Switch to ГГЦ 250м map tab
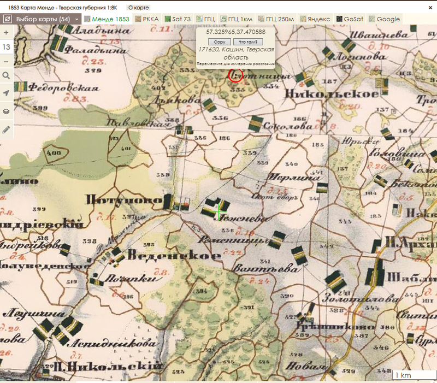437x383 pixels. pos(276,19)
